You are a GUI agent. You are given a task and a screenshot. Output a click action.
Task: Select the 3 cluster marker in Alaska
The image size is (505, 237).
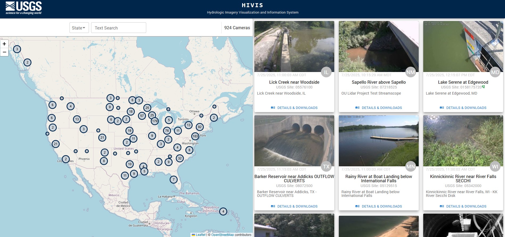17,49
